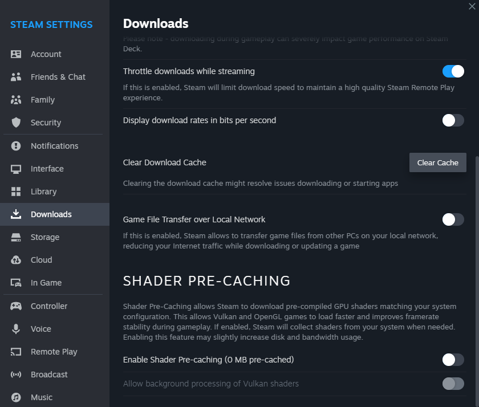This screenshot has width=479, height=407.
Task: Click the Notifications alert icon
Action: 16,146
